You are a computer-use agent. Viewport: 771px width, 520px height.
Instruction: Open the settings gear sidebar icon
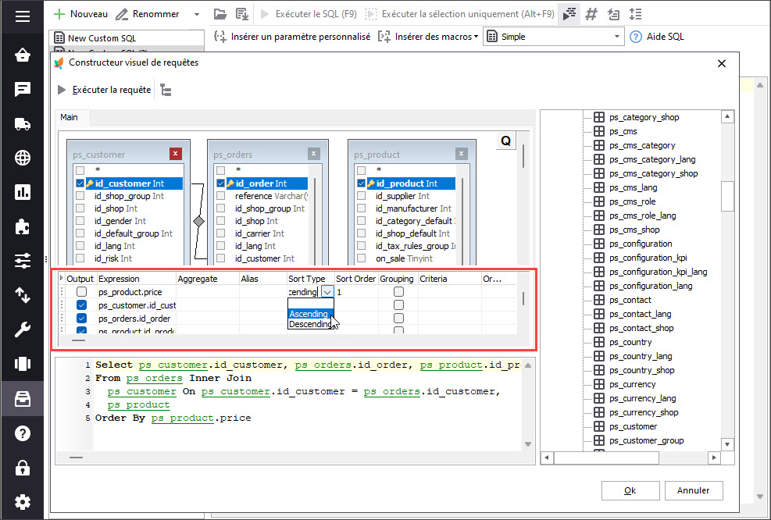22,502
